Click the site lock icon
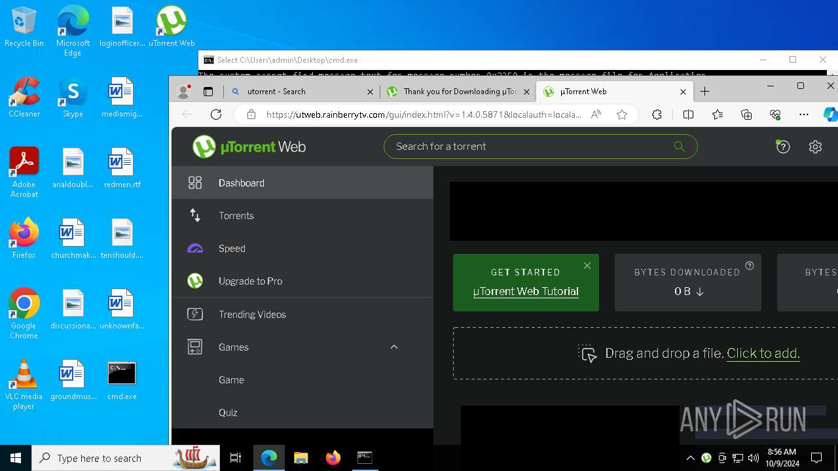The width and height of the screenshot is (838, 471). (251, 114)
